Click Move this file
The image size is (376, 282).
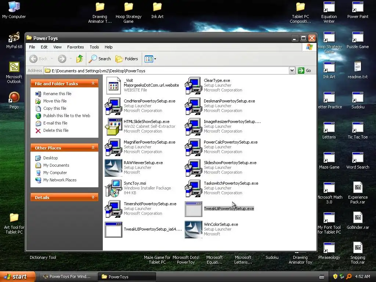pyautogui.click(x=51, y=101)
